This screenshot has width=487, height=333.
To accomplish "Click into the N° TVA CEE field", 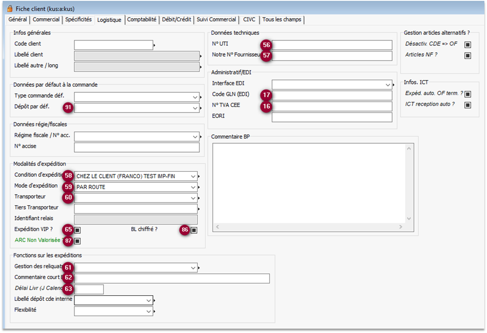I will pyautogui.click(x=332, y=106).
